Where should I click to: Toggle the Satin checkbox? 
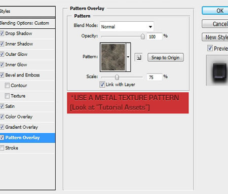pos(2,106)
